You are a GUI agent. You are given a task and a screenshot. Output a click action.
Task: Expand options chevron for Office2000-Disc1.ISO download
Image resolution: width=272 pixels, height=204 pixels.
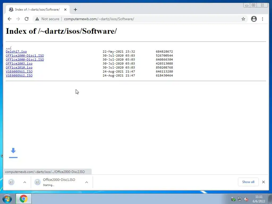(x=87, y=182)
